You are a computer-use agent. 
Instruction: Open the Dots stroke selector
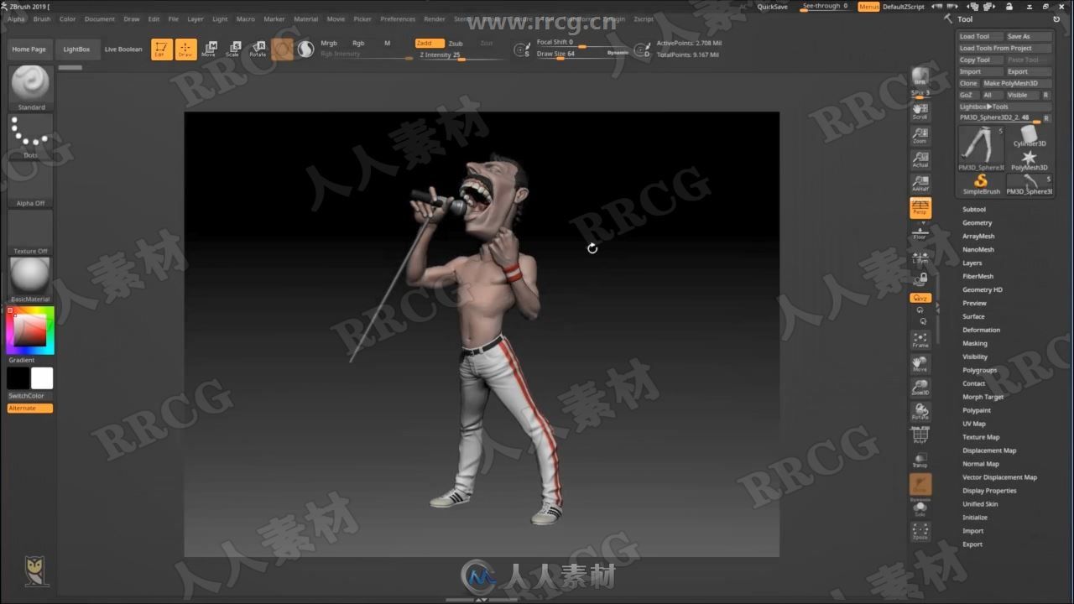pyautogui.click(x=31, y=137)
